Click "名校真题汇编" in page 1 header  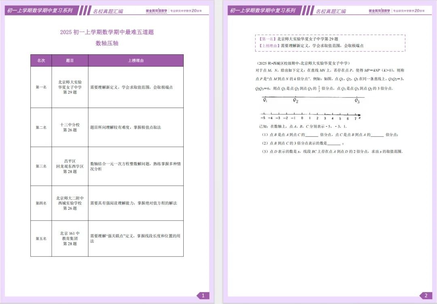(108, 11)
